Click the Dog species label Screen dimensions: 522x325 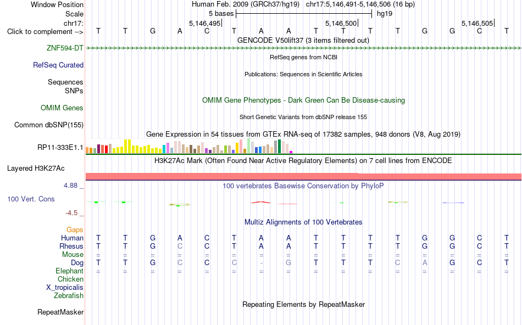77,263
